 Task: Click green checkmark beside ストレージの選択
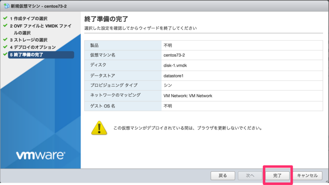[x=5, y=40]
